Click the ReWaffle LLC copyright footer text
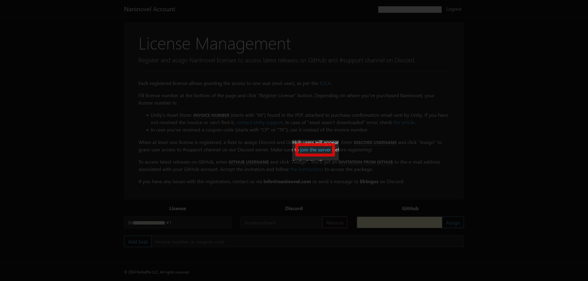This screenshot has height=281, width=588. 157,272
